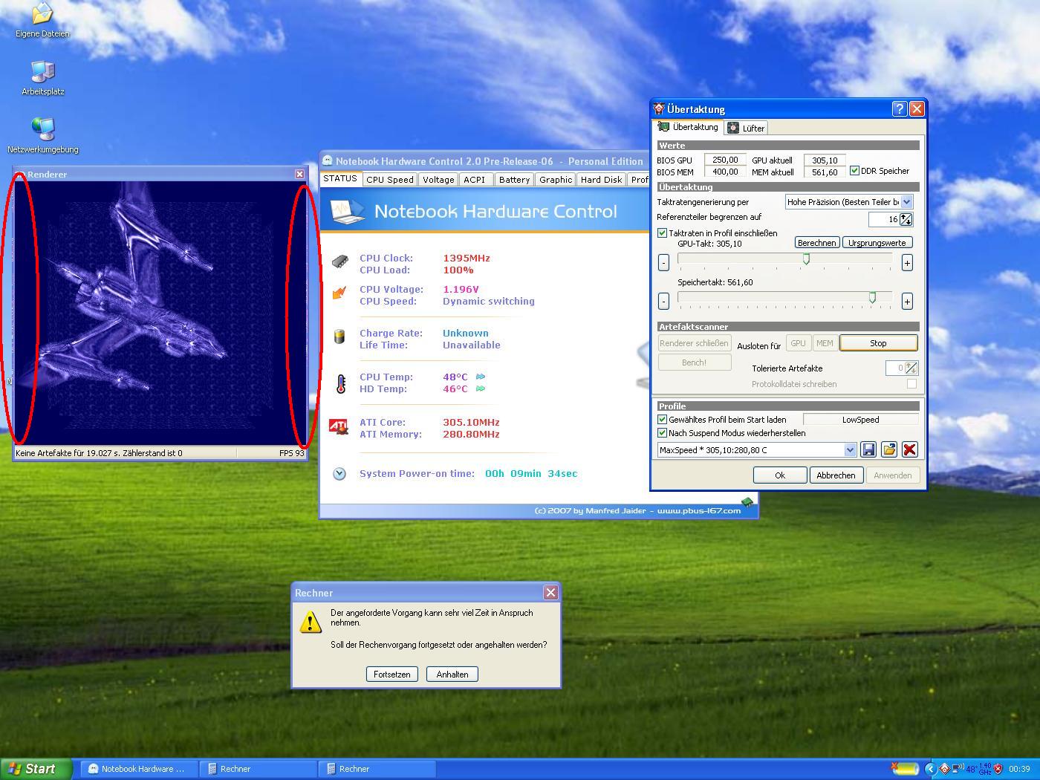The width and height of the screenshot is (1040, 780).
Task: Open the CPU Speed tab
Action: (390, 180)
